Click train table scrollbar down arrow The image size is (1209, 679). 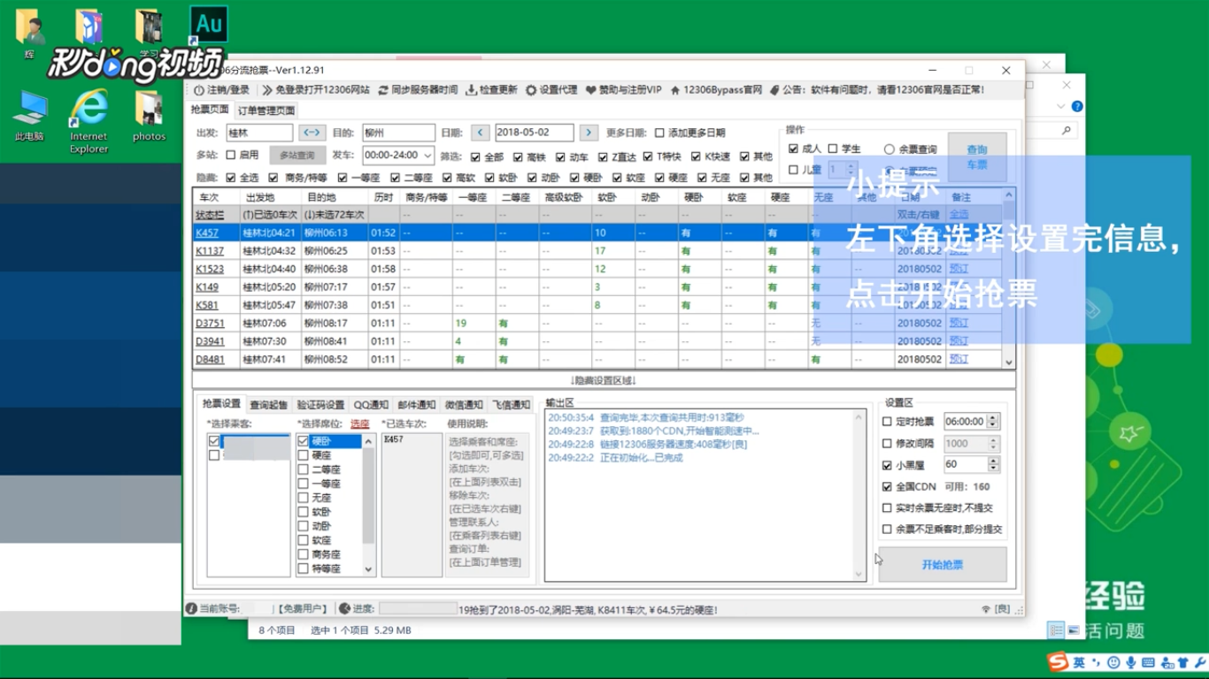point(1008,362)
